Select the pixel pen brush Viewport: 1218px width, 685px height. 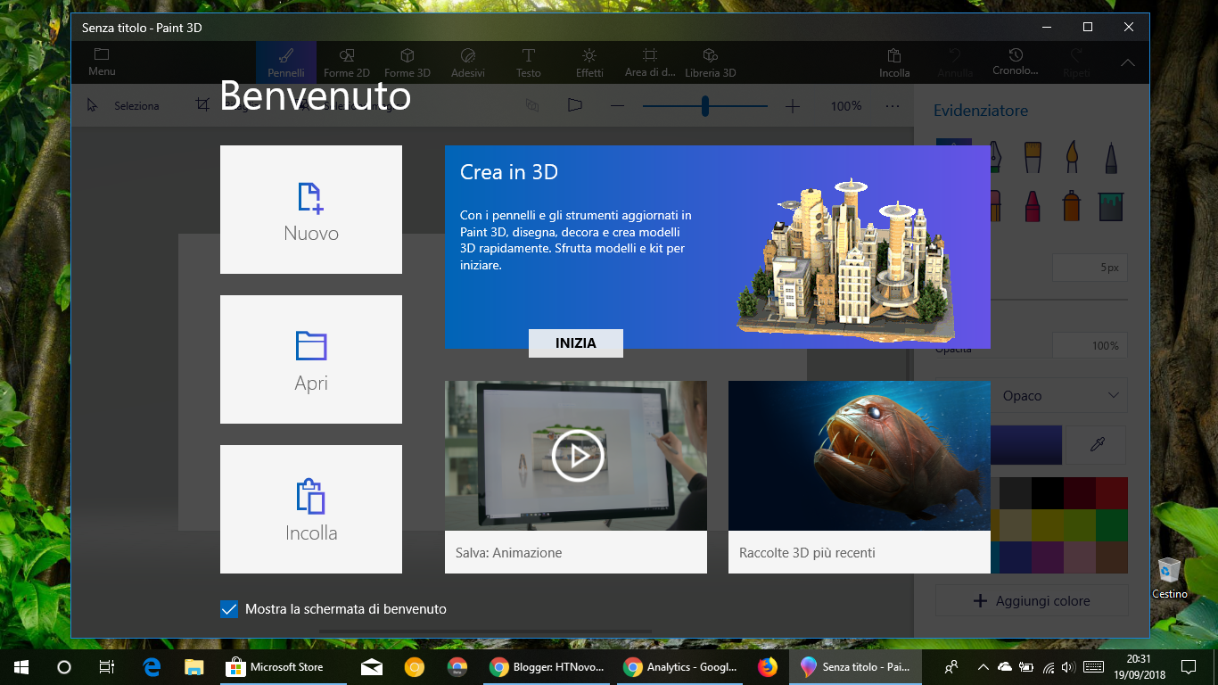tap(1111, 157)
